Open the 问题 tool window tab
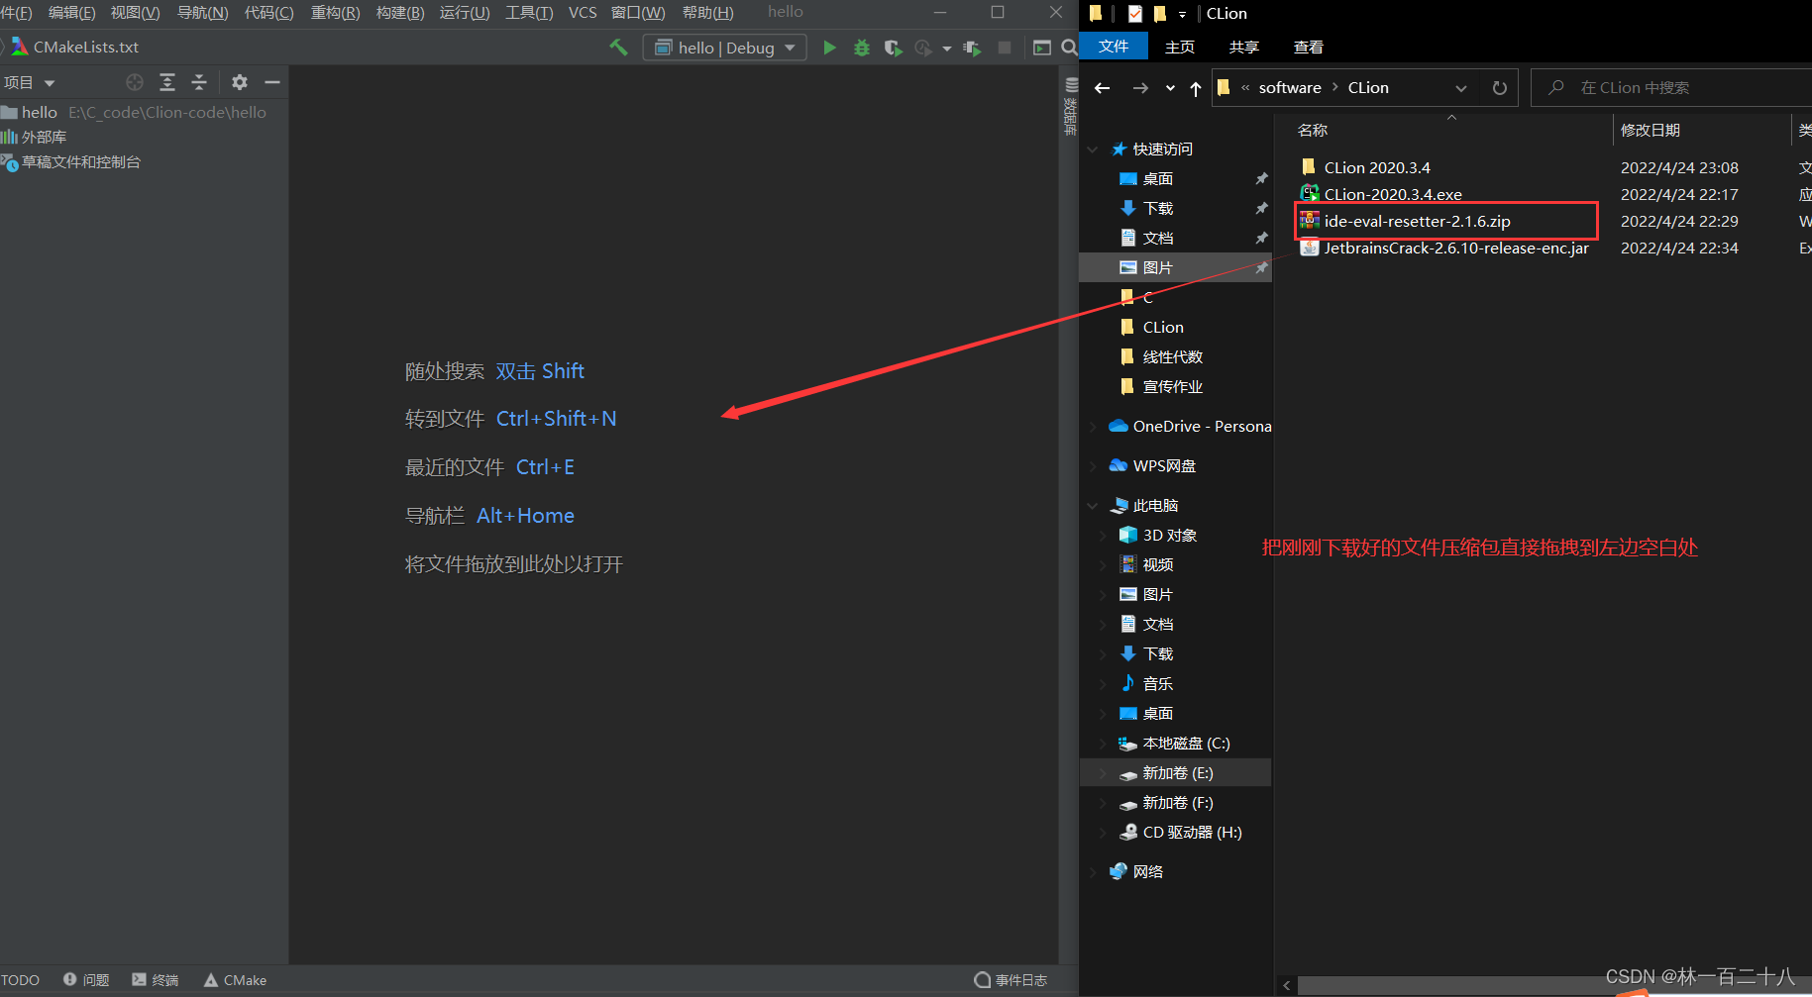The height and width of the screenshot is (997, 1812). [x=86, y=979]
